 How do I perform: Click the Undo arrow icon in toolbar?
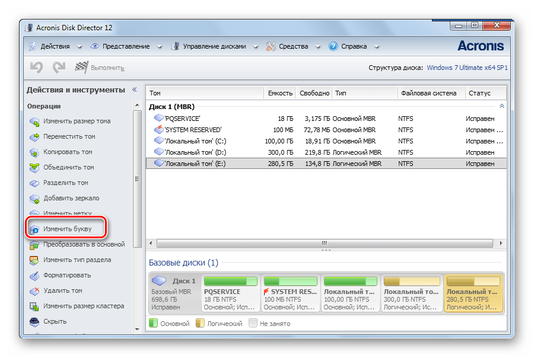36,68
